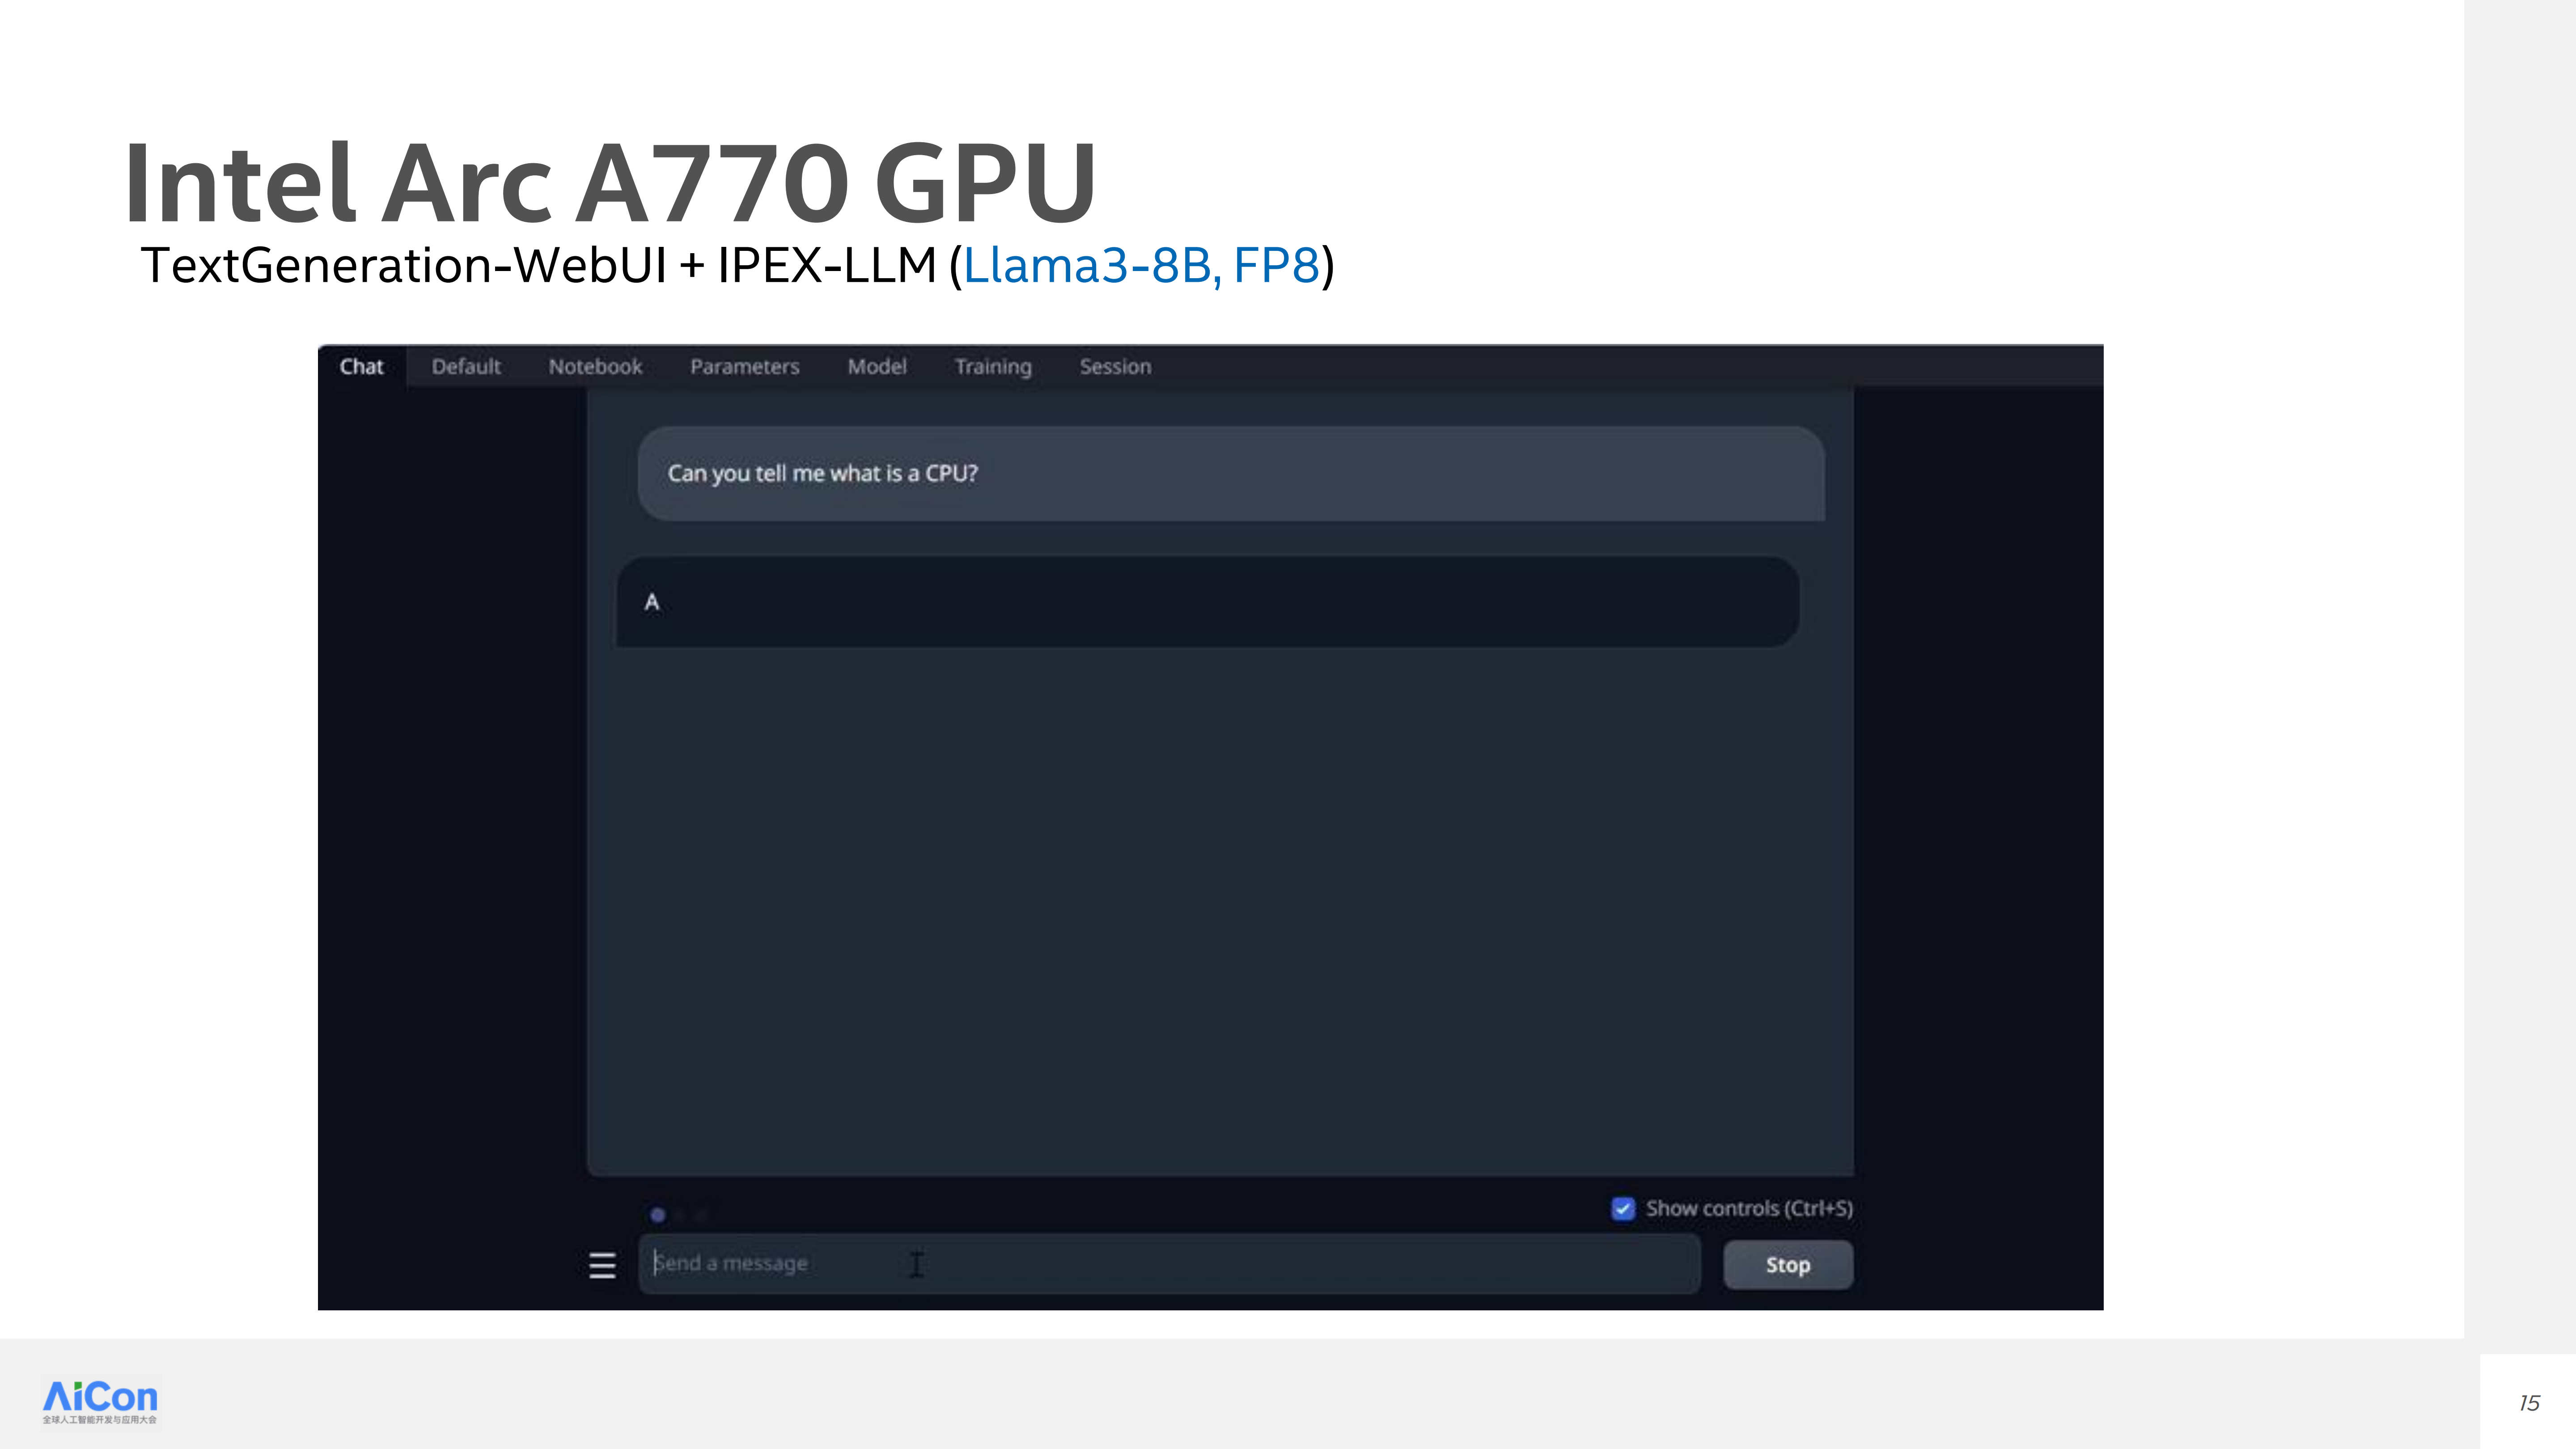Click the AiCon logo in the footer
This screenshot has width=2576, height=1449.
(100, 1402)
